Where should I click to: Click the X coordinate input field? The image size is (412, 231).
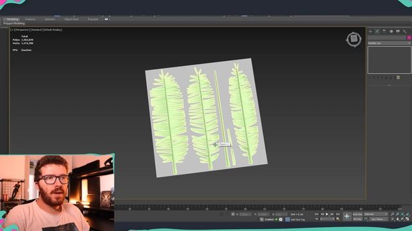[x=245, y=214]
